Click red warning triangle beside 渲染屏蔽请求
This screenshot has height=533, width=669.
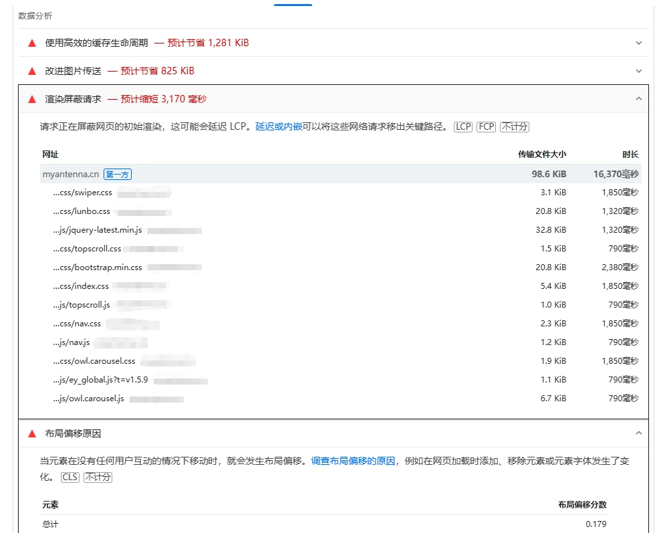pyautogui.click(x=31, y=99)
